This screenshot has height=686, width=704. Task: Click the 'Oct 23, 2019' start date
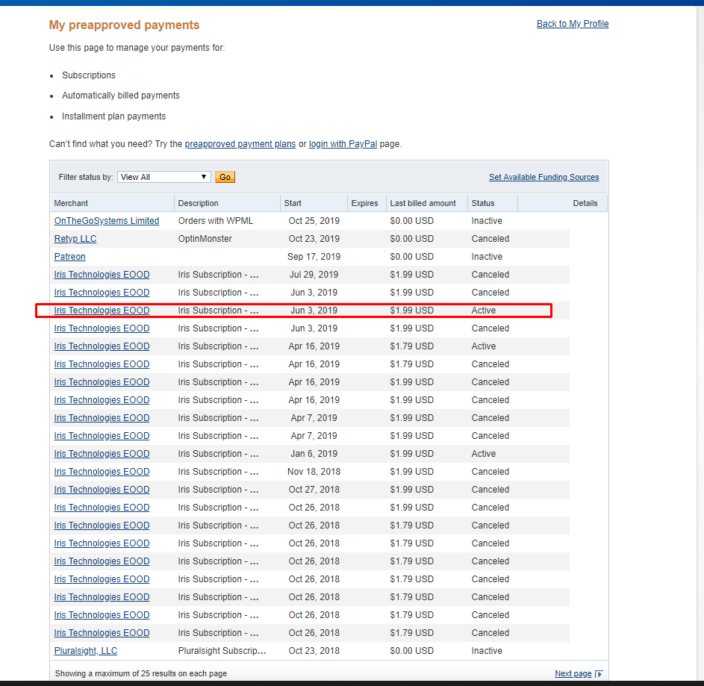(314, 239)
